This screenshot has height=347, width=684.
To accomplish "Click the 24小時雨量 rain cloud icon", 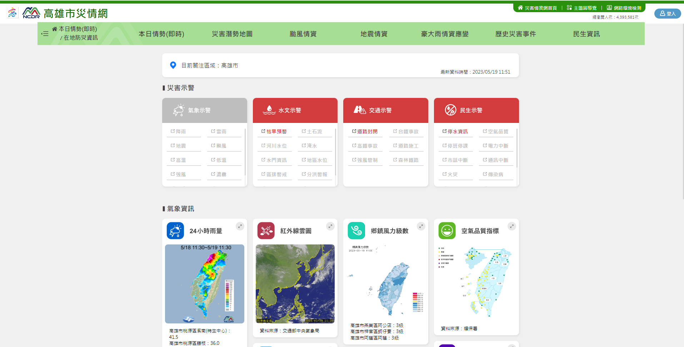I will click(x=175, y=231).
